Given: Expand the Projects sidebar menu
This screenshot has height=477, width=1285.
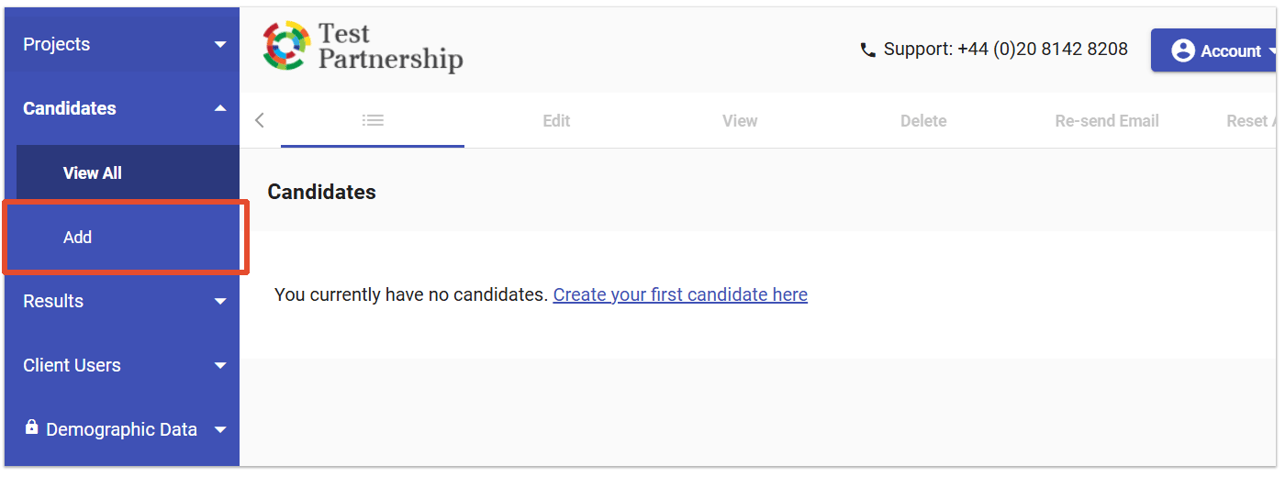Looking at the screenshot, I should point(219,44).
